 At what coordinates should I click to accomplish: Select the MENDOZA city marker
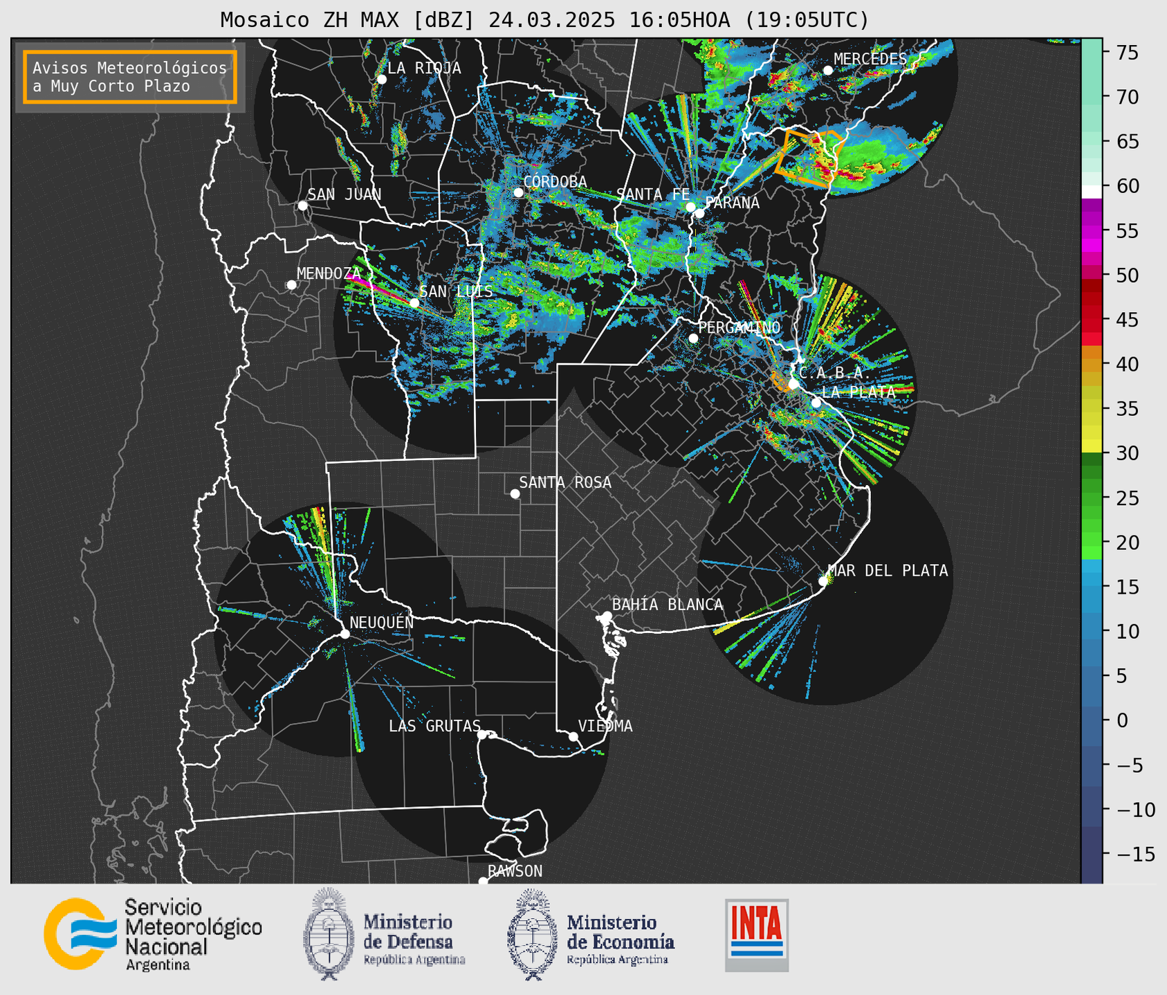click(291, 285)
